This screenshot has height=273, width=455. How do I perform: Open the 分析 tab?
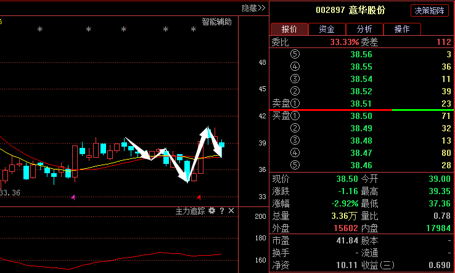click(x=364, y=29)
